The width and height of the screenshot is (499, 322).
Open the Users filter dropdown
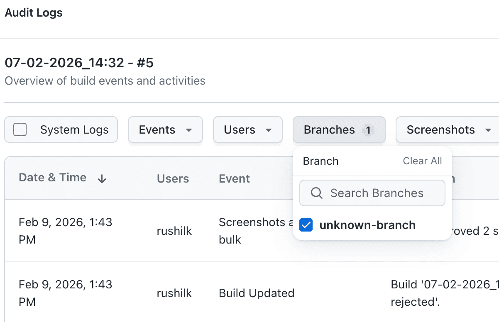tap(247, 130)
